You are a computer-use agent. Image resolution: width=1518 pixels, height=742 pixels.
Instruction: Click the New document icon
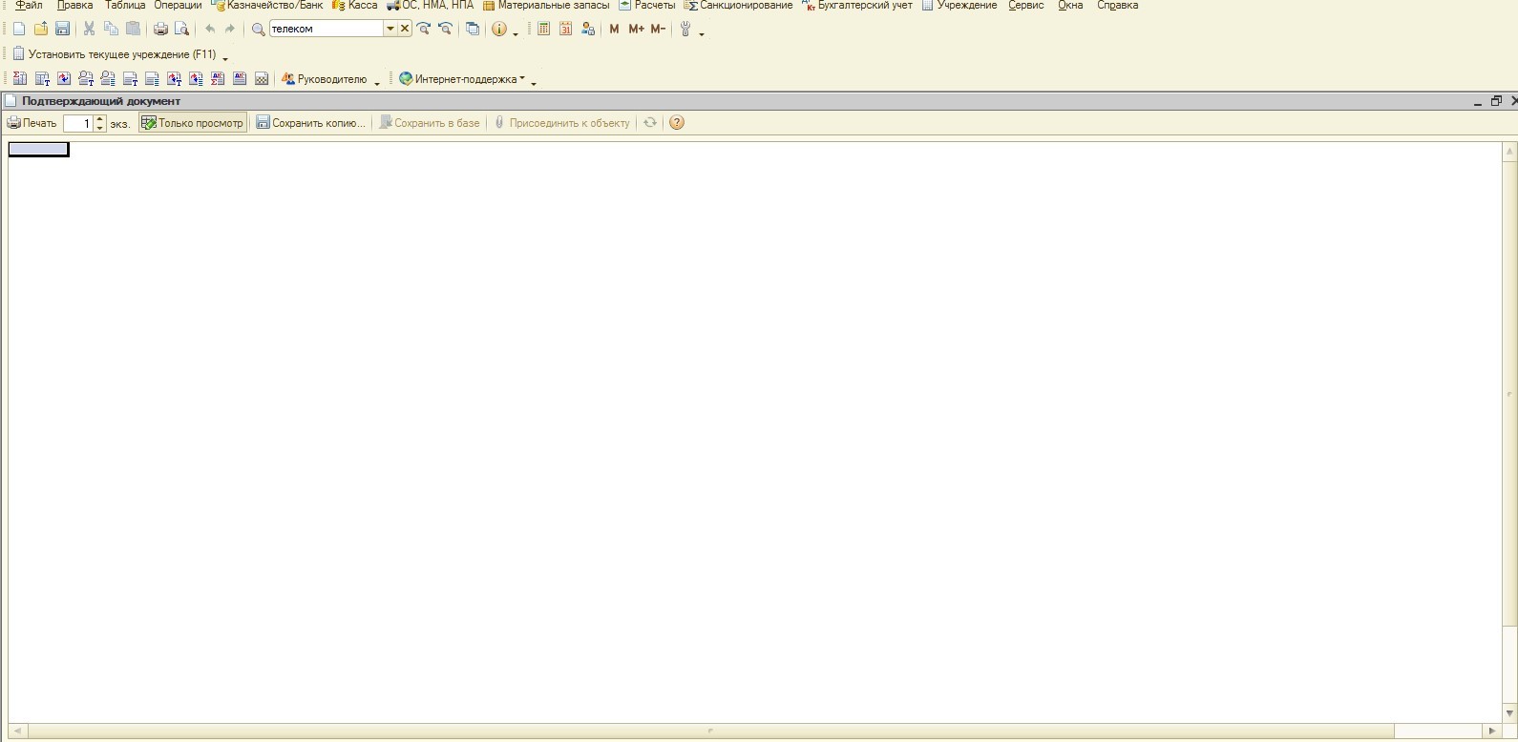coord(19,30)
